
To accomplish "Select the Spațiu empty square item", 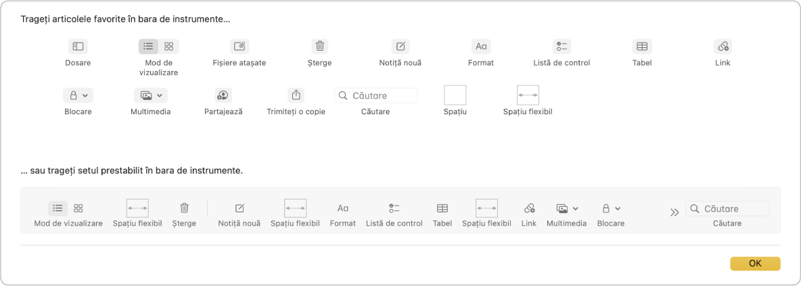I will (455, 95).
